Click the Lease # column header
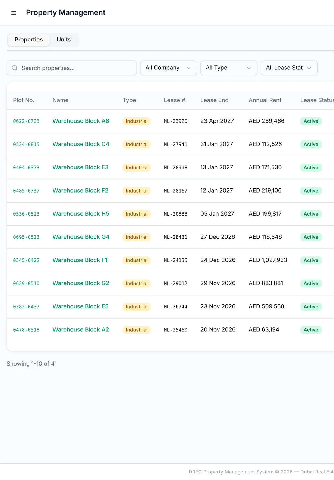Screen dimensions: 334x480 pyautogui.click(x=174, y=100)
